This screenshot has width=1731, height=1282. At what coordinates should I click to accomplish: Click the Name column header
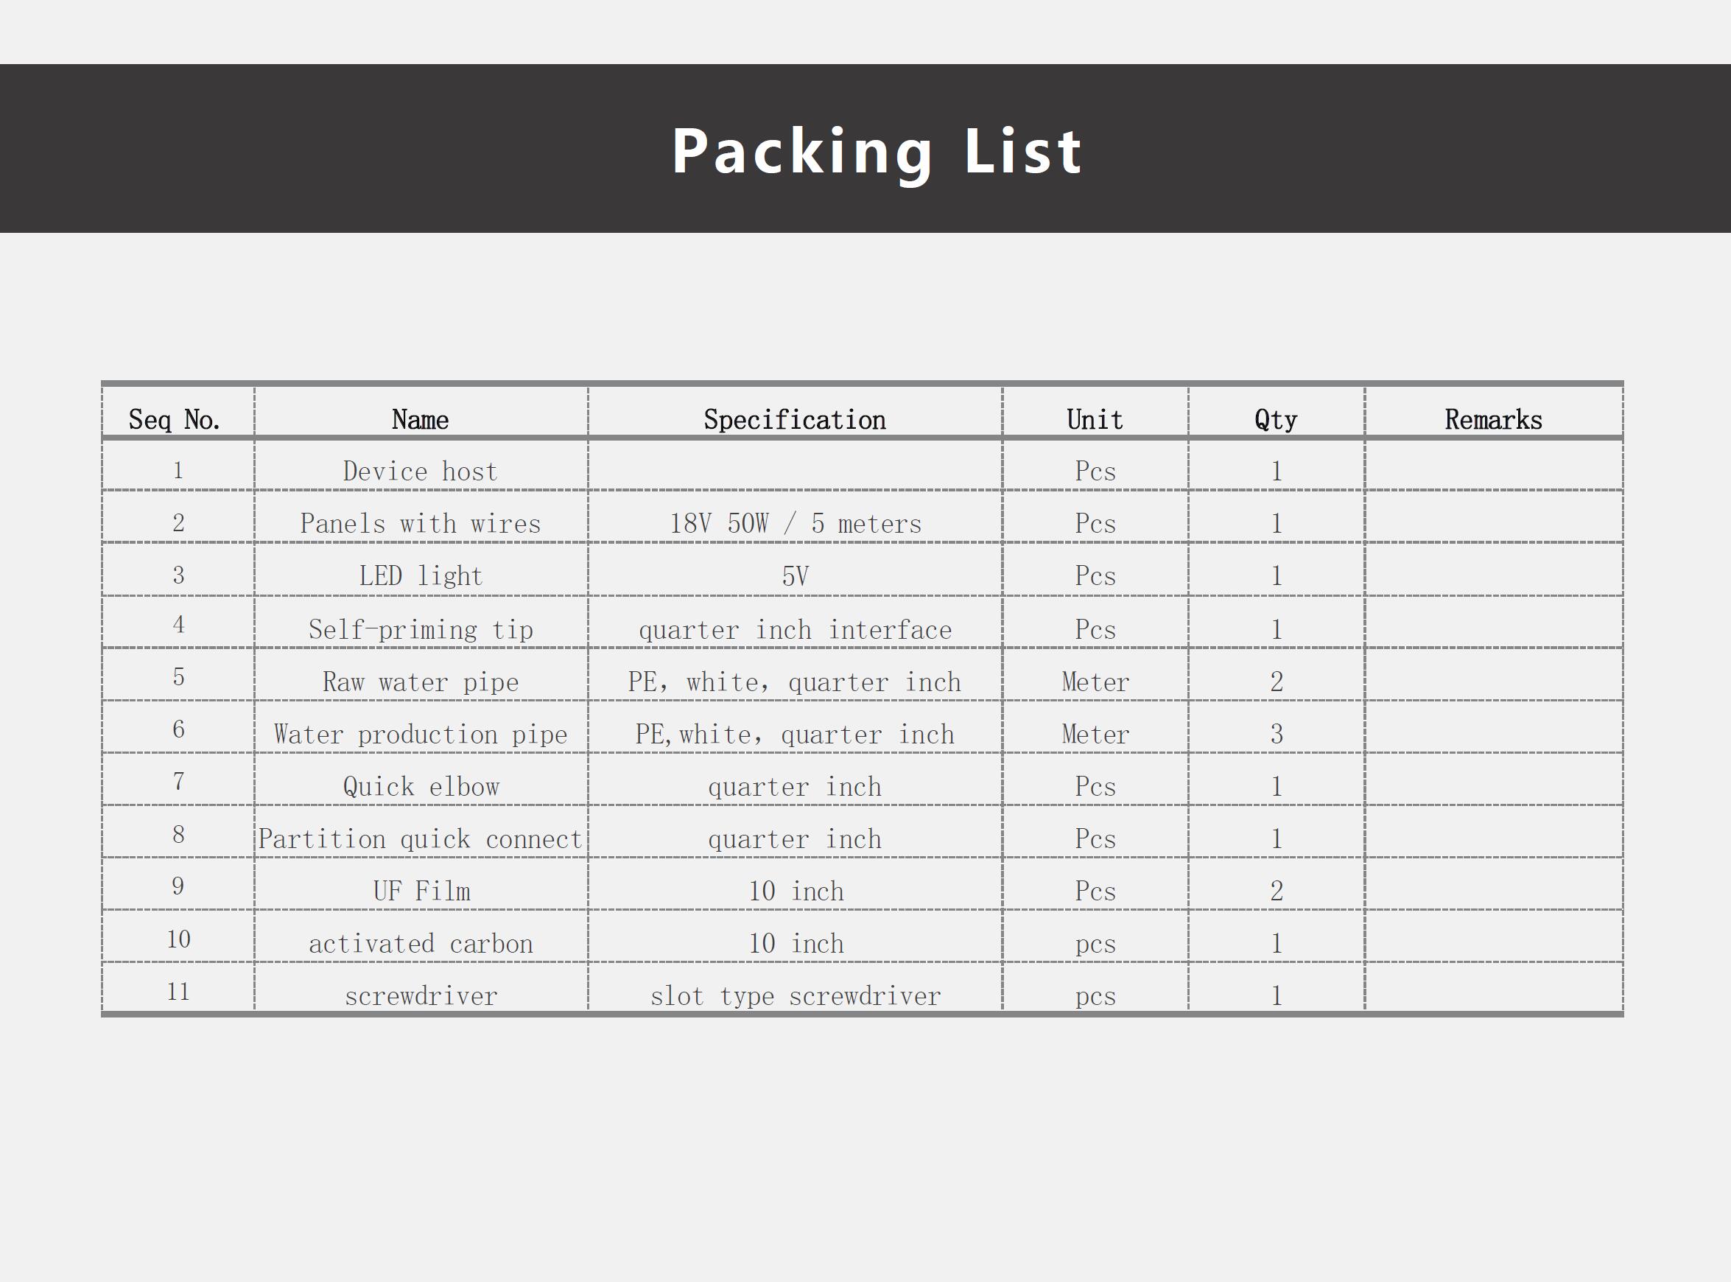[x=421, y=419]
